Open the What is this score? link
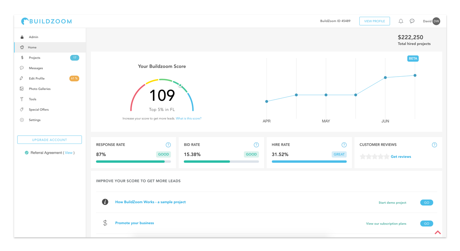 (189, 119)
